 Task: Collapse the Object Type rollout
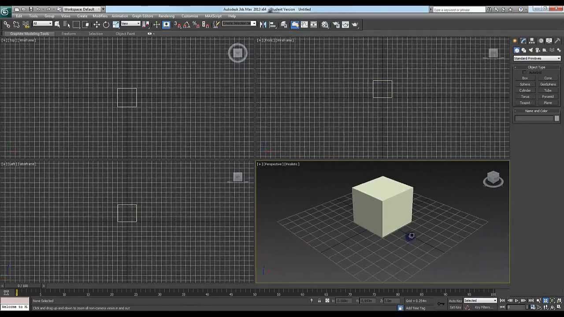click(x=536, y=67)
